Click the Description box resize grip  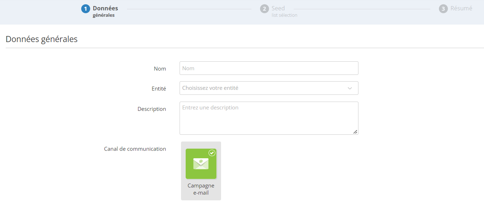click(355, 132)
